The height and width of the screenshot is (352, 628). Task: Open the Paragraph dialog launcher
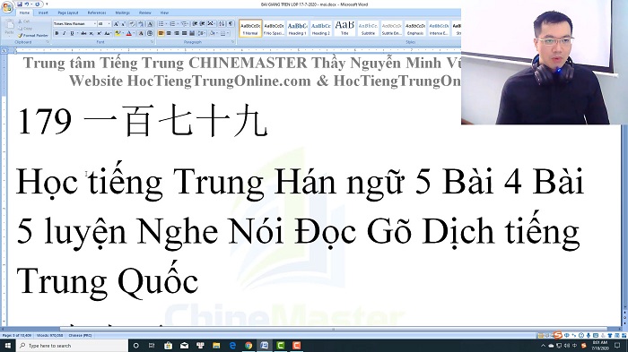[232, 41]
